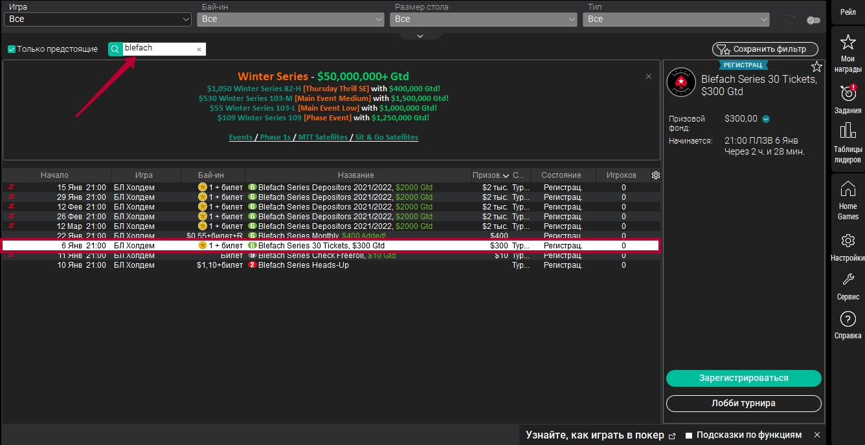Star the Blefach Series 30 Tickets tournament
Screen dimensions: 865x445
pos(816,67)
